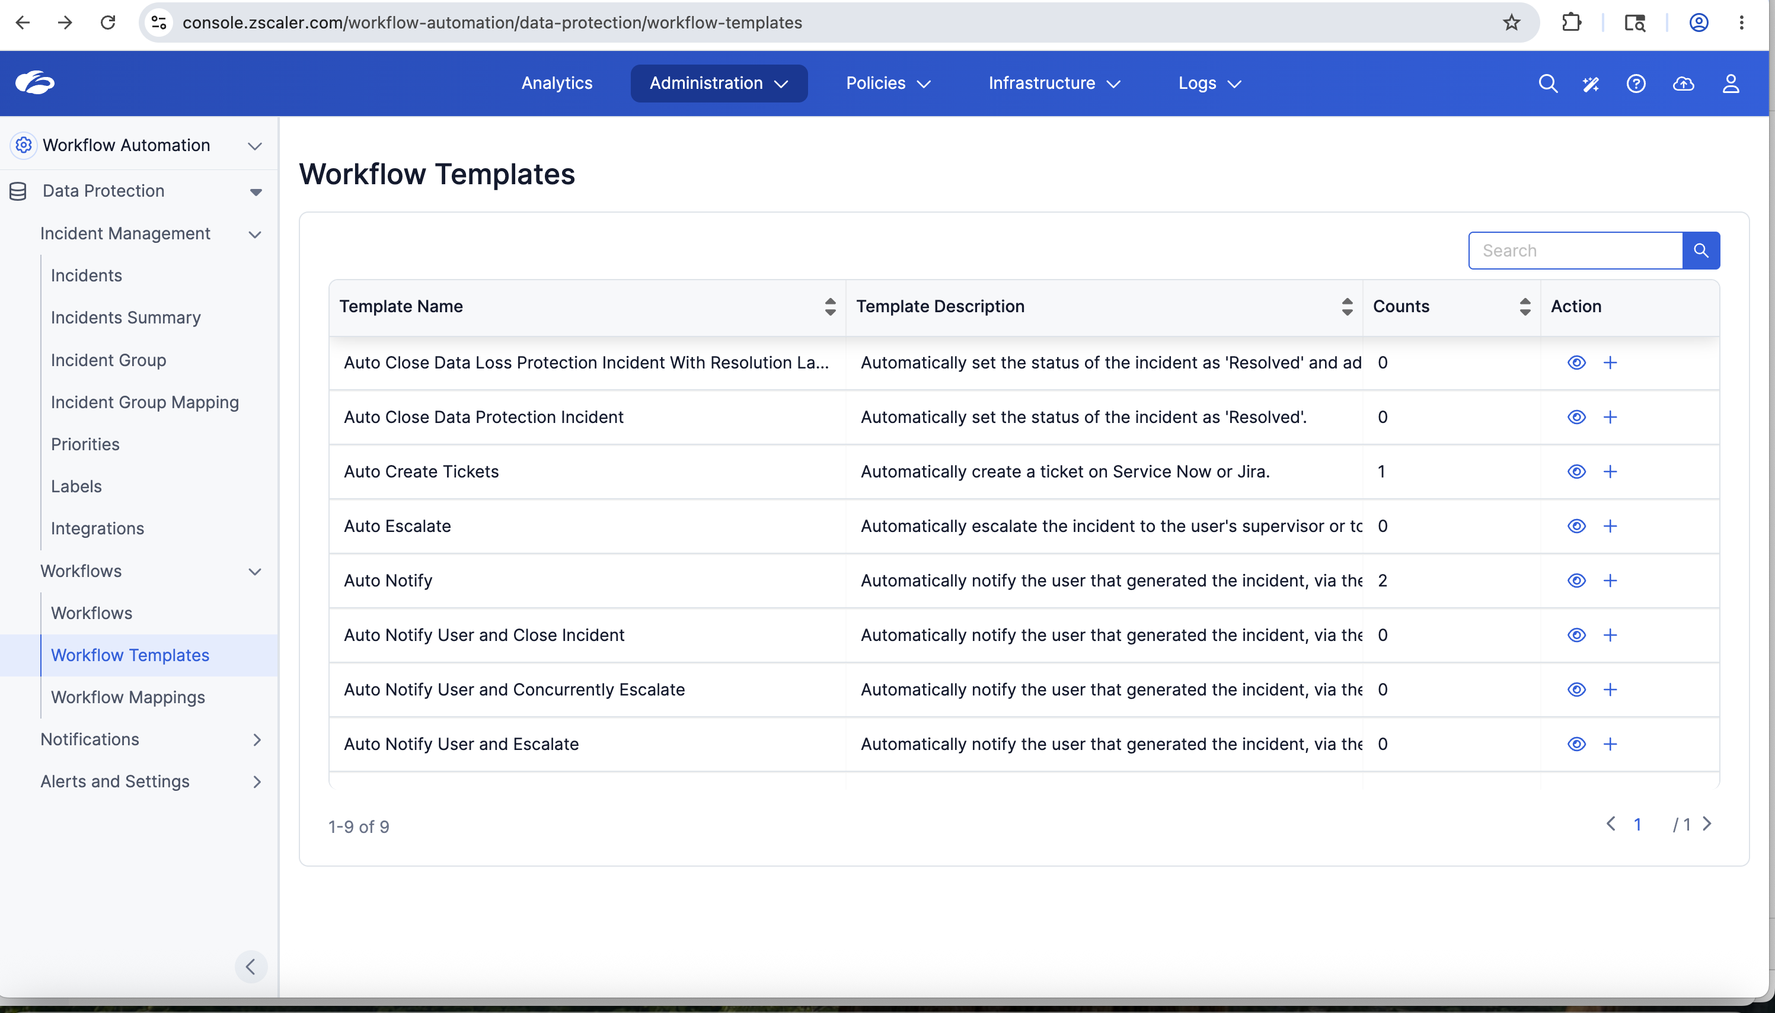Image resolution: width=1775 pixels, height=1013 pixels.
Task: Click the browser address bar URL
Action: [x=492, y=23]
